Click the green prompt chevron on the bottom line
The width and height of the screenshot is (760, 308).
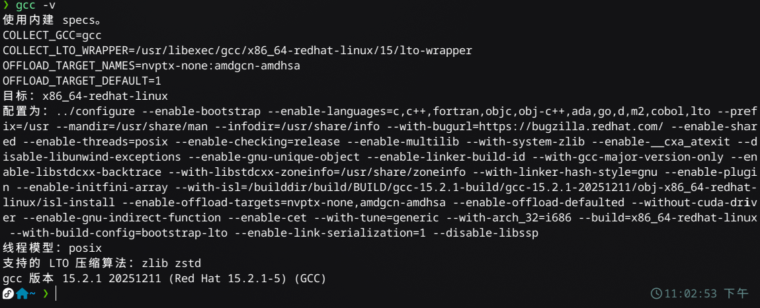(x=46, y=293)
